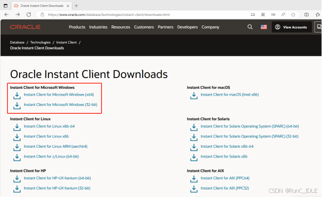Click download icon beside HP-UX Itanium (32-bit)

pos(17,189)
